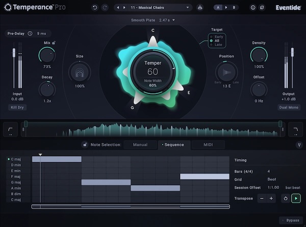Click the Bars (4/4) value 4
The height and width of the screenshot is (227, 306).
tap(269, 171)
